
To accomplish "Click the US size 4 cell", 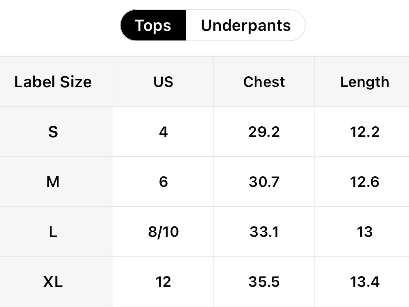I will (x=163, y=132).
